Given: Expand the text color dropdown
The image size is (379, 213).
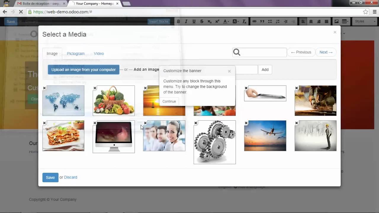Looking at the screenshot, I should (x=226, y=21).
